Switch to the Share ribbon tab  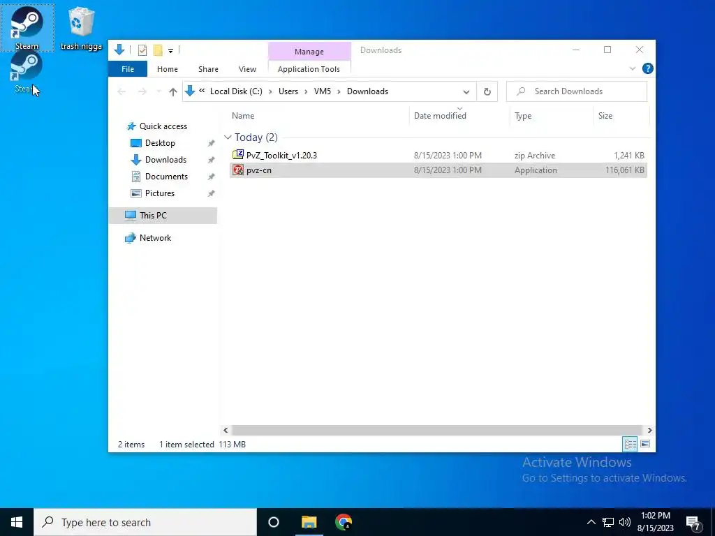(x=208, y=69)
